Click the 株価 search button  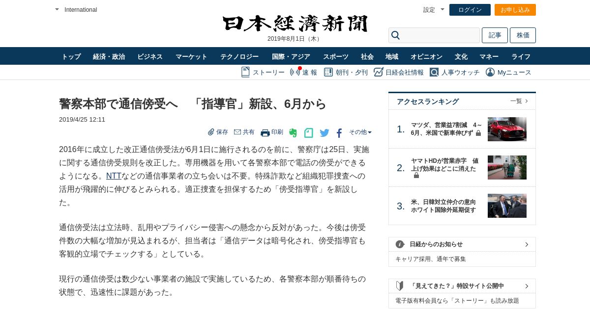[x=523, y=35]
